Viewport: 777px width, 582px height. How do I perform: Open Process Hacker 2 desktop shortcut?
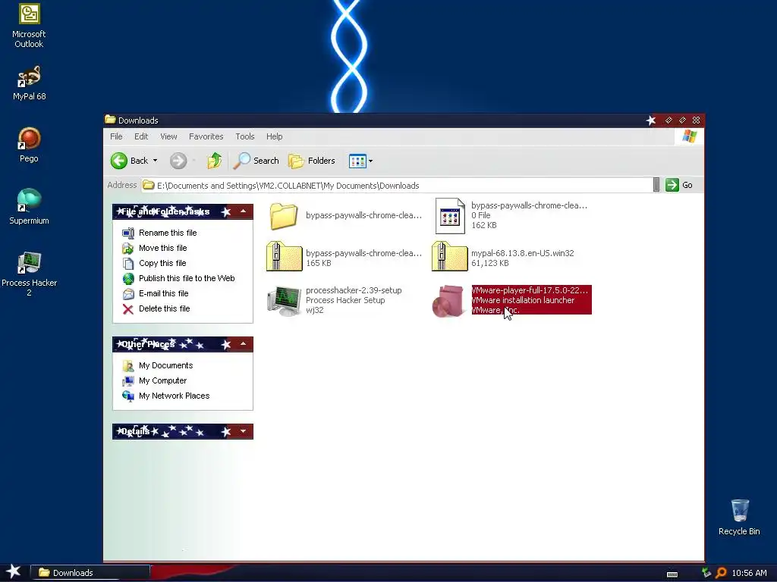coord(29,274)
